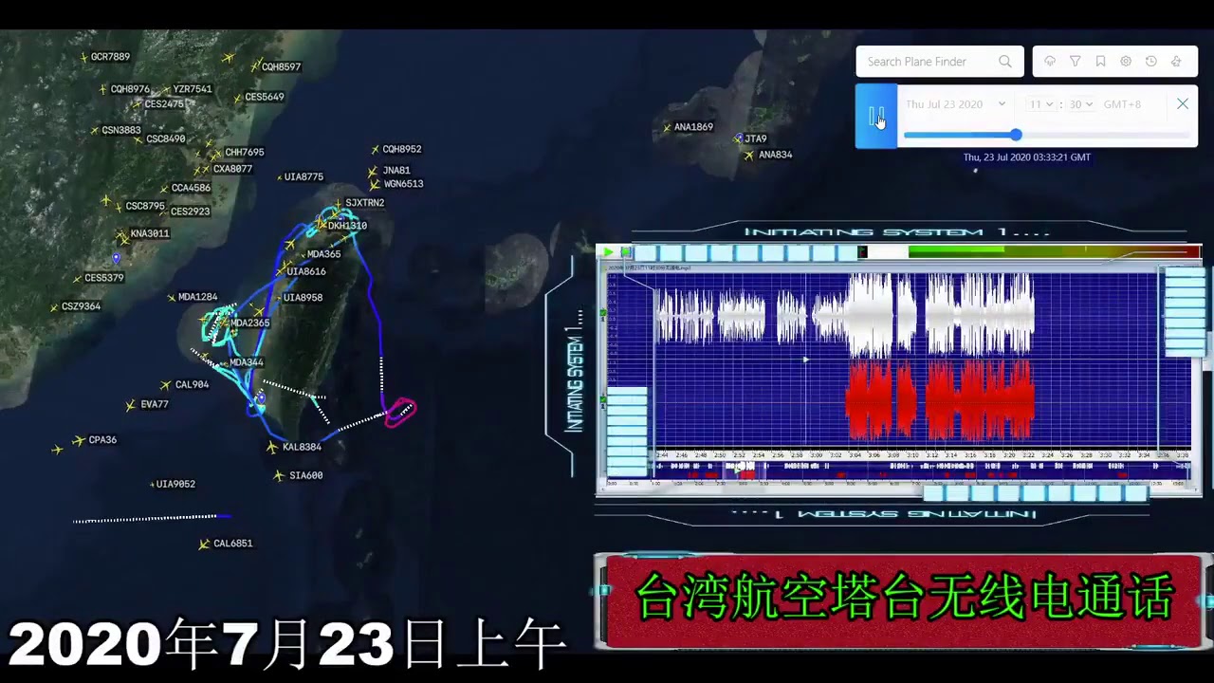The image size is (1214, 683).
Task: Click the MDA2365 flight label
Action: (250, 323)
